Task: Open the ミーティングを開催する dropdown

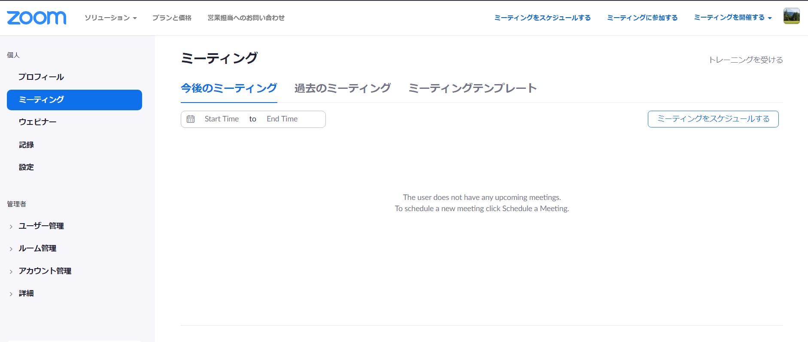Action: point(732,18)
